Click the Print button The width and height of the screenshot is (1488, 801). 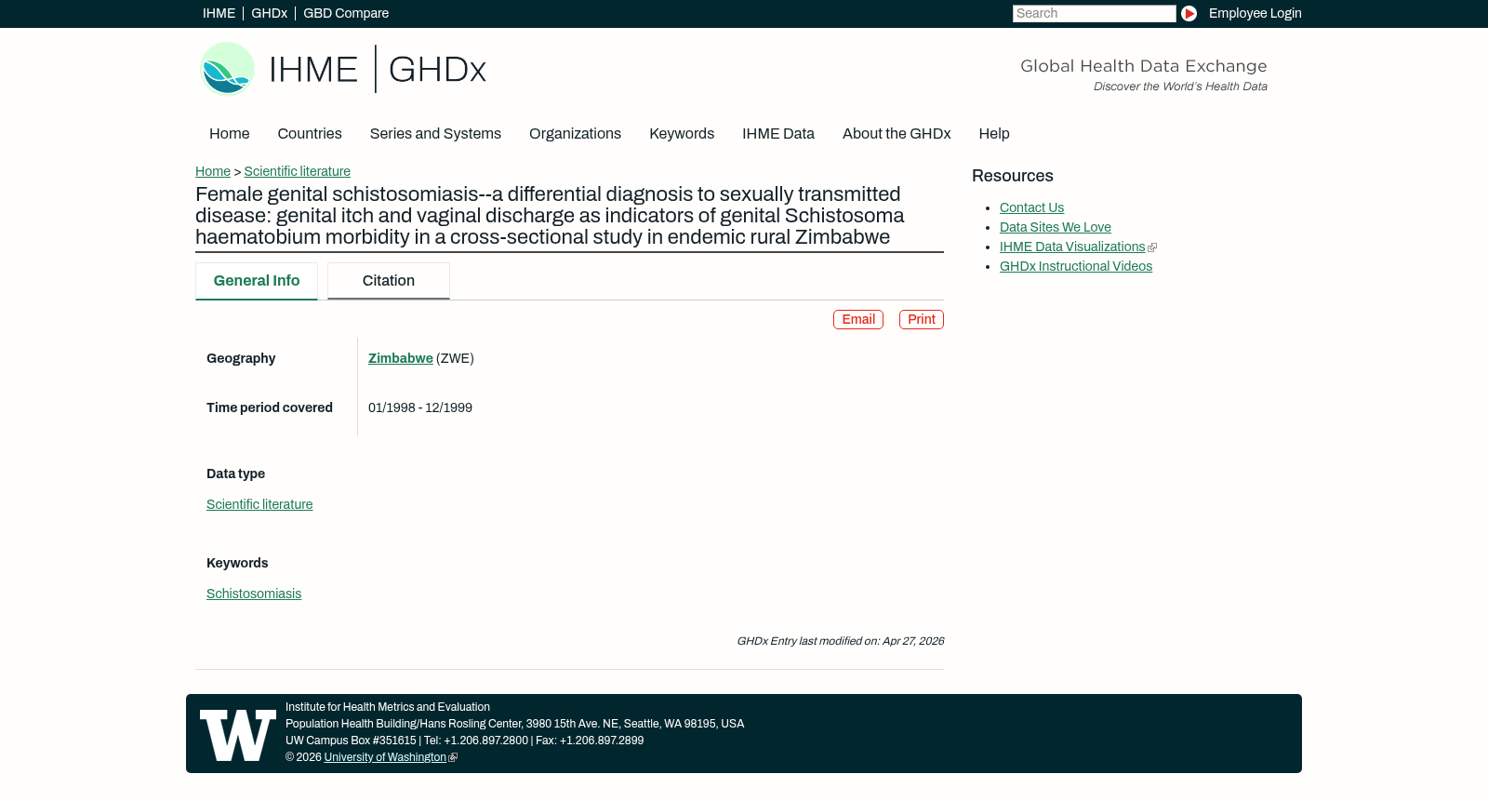(922, 319)
